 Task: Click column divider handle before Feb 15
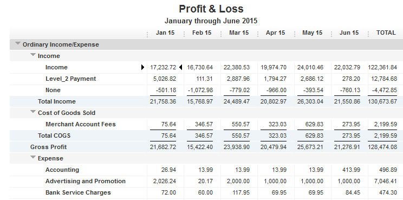(x=184, y=34)
